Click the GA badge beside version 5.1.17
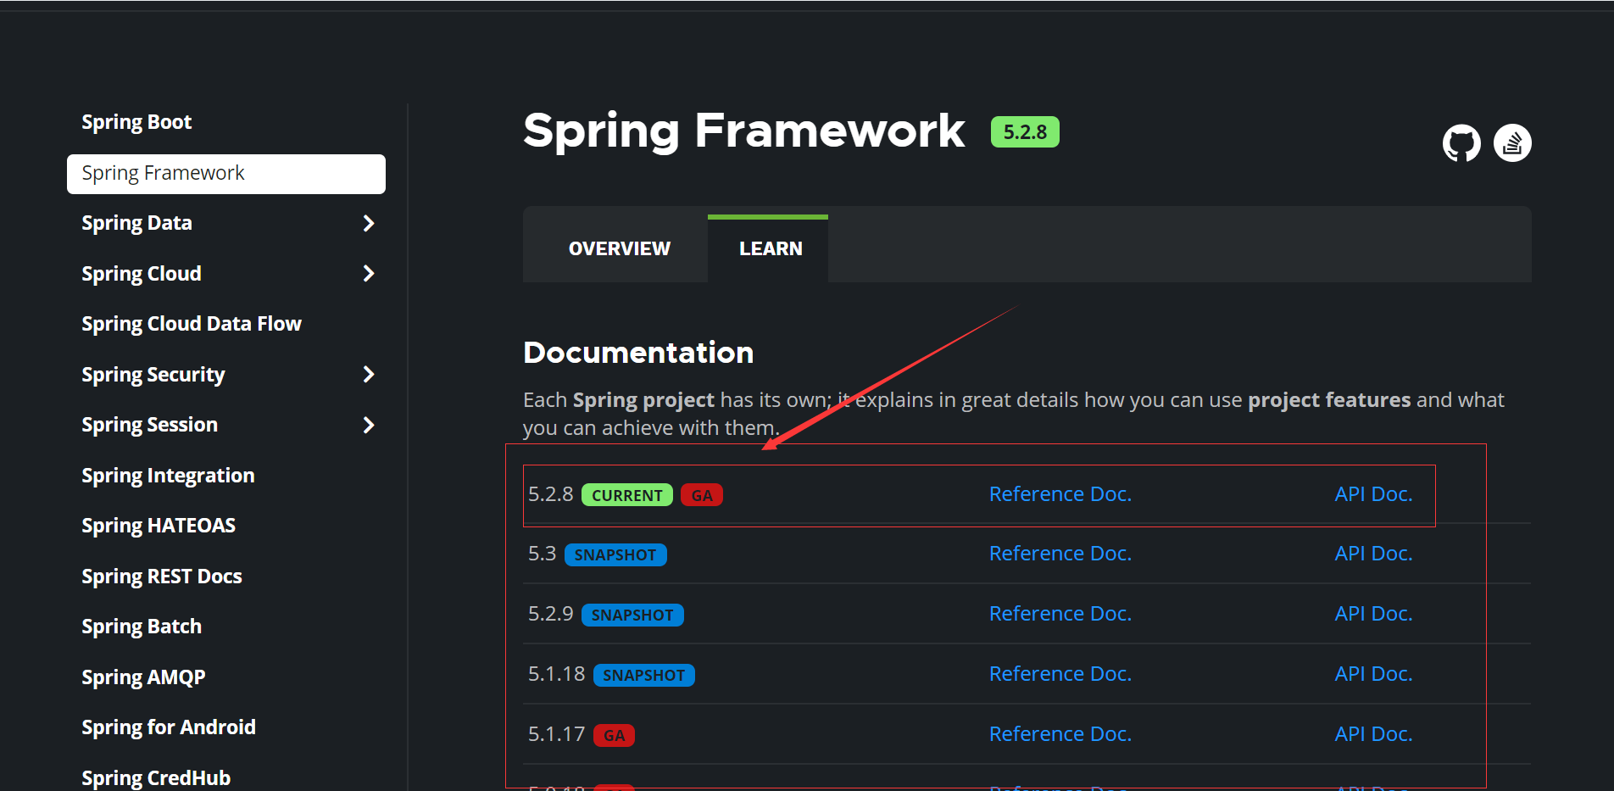 tap(615, 735)
